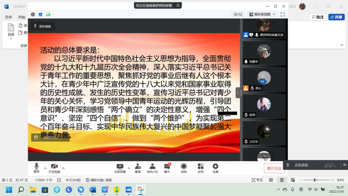Invite participants via 邀请 icon

[138, 168]
